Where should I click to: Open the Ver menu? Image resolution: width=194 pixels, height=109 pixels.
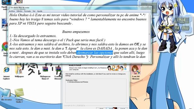[34, 11]
